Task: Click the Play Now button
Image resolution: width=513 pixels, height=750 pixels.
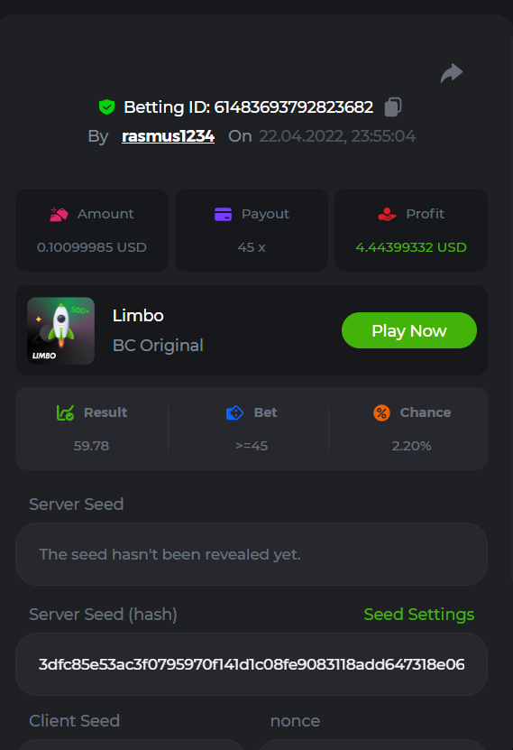Action: point(409,330)
